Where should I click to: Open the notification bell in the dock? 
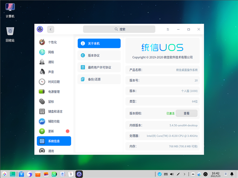pyautogui.click(x=232, y=174)
